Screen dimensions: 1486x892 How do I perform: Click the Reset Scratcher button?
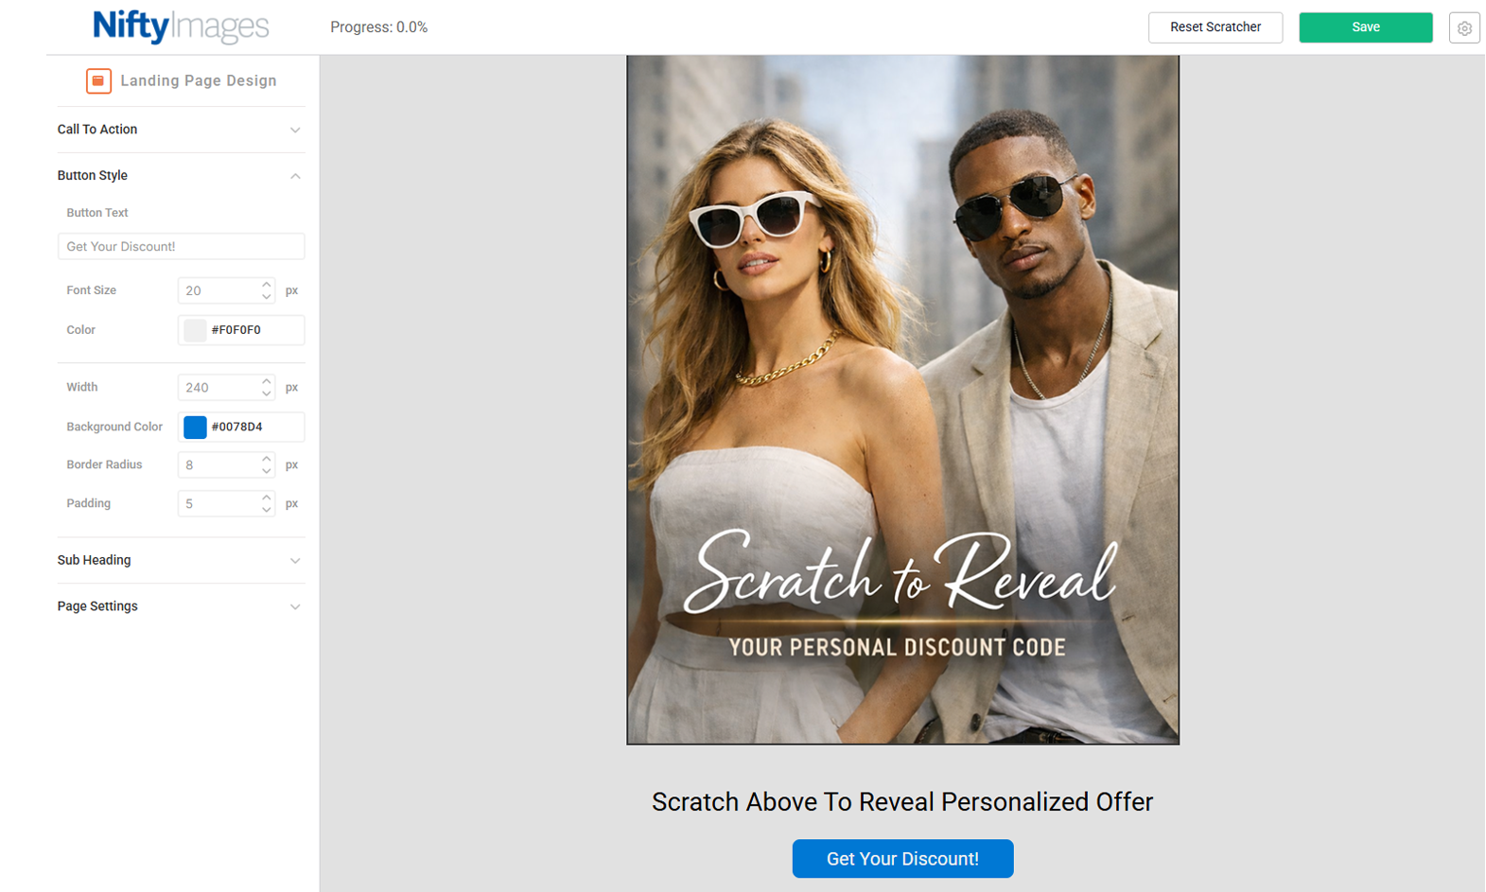click(1215, 27)
